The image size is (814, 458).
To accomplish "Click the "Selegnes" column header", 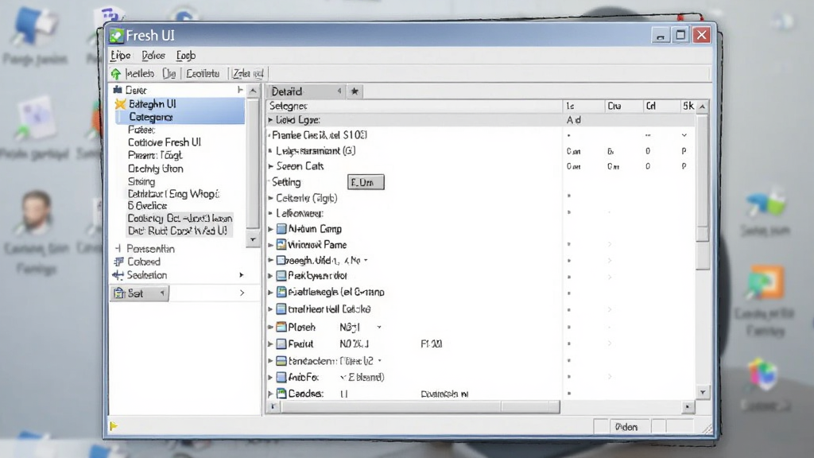I will point(415,106).
